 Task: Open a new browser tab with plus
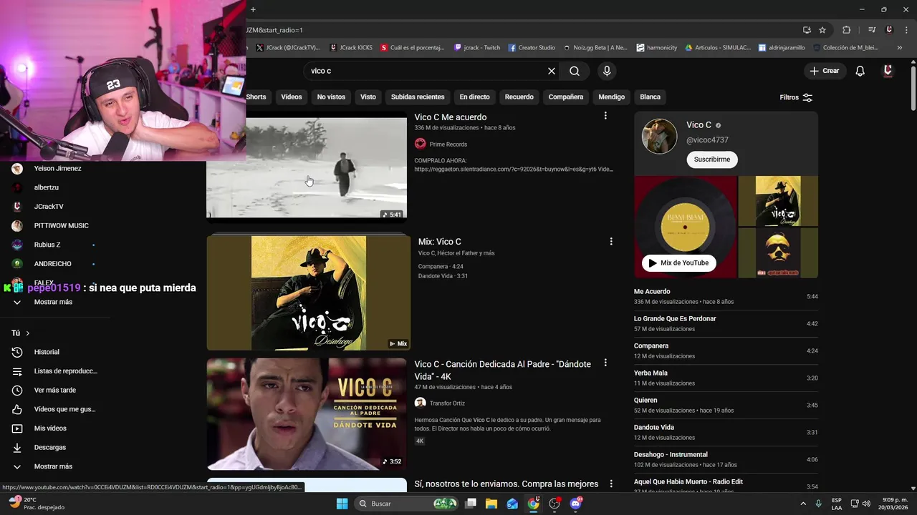[x=253, y=9]
